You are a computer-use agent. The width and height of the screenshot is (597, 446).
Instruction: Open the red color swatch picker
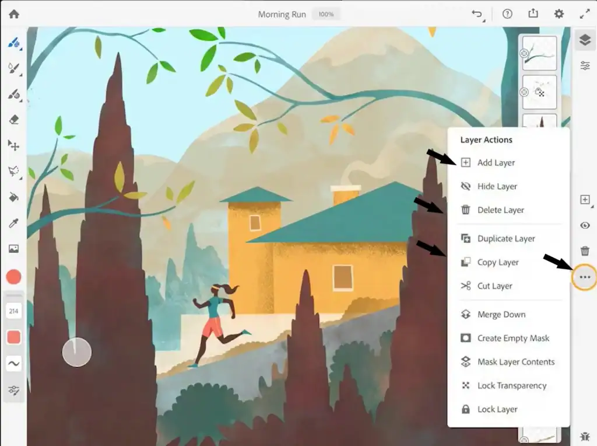[x=13, y=277]
